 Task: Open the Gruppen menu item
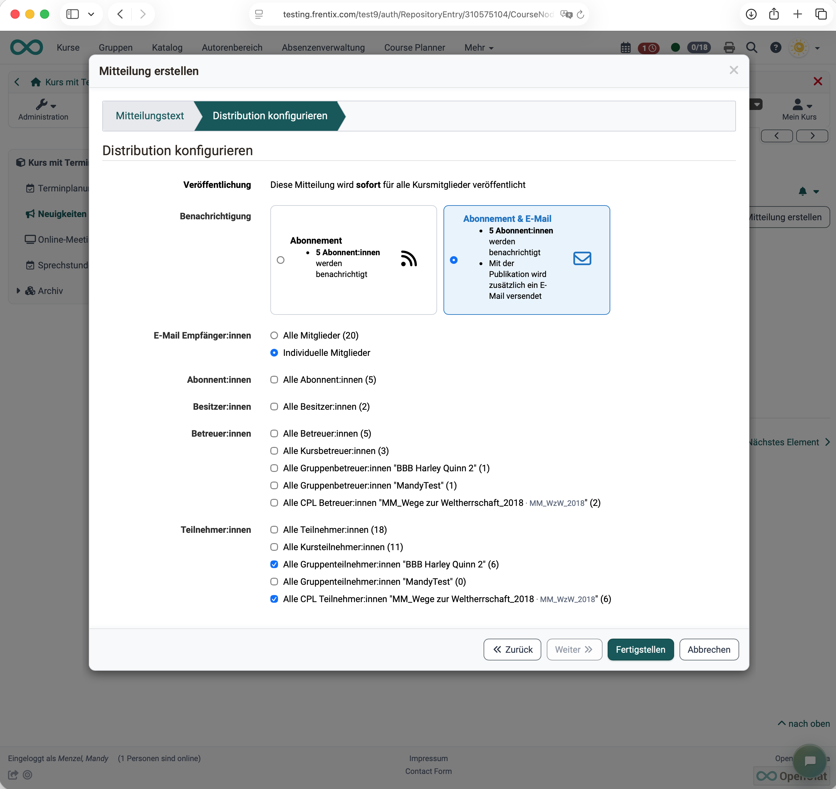[115, 47]
